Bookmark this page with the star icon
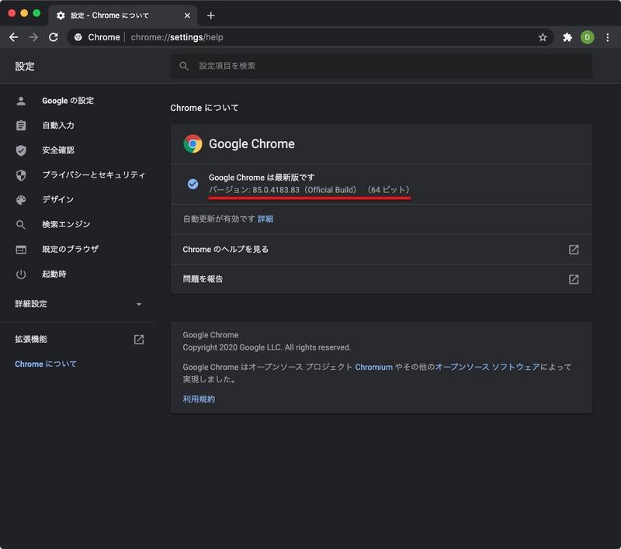 click(543, 37)
